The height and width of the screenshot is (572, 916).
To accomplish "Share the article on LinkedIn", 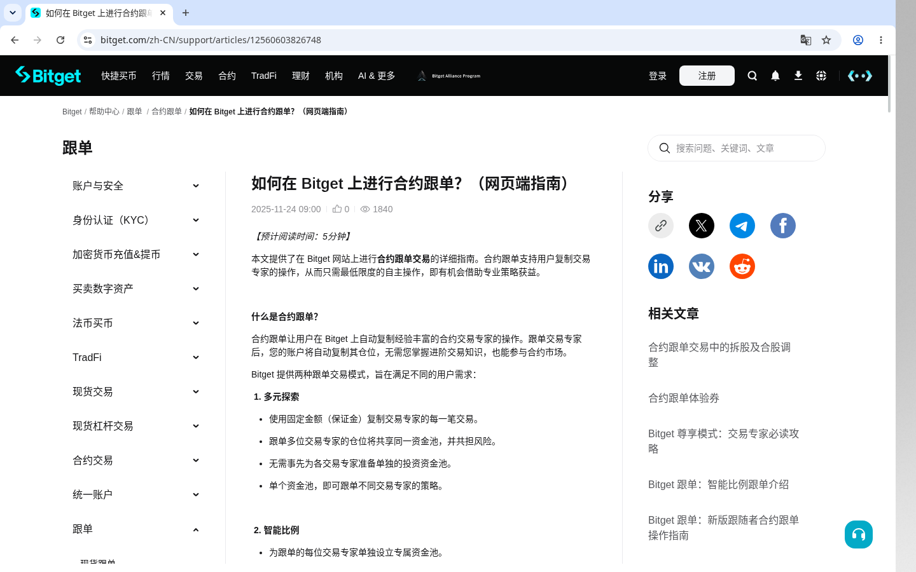I will click(x=661, y=266).
